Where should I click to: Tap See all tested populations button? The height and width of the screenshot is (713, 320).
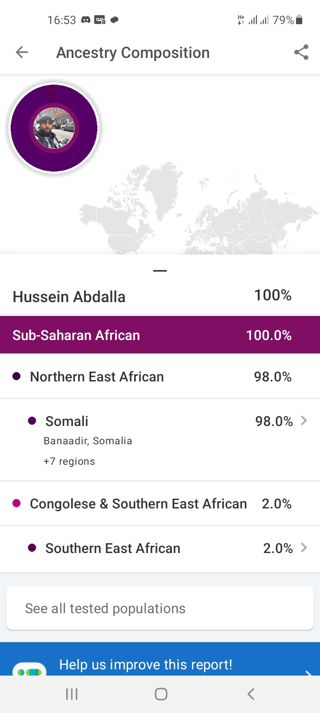tap(160, 608)
